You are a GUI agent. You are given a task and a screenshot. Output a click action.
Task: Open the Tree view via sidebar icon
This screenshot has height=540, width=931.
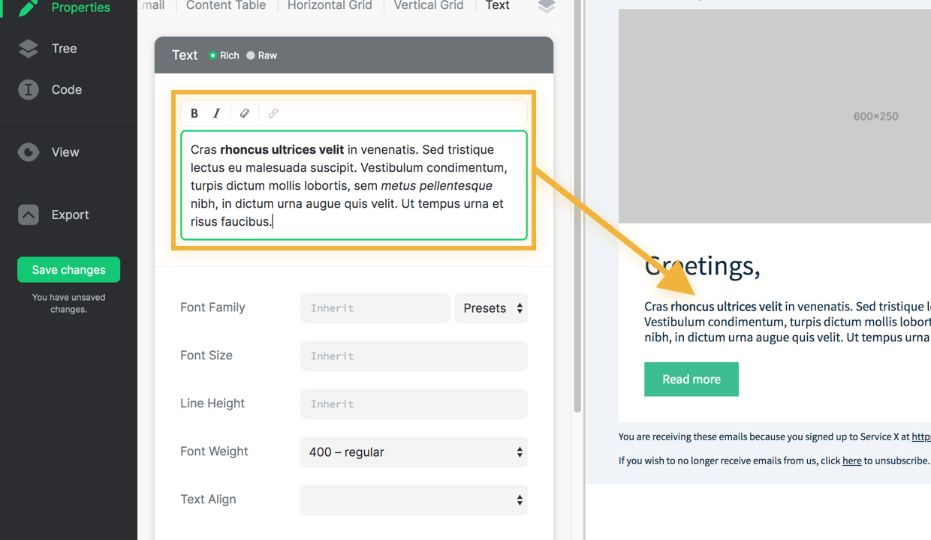(28, 48)
